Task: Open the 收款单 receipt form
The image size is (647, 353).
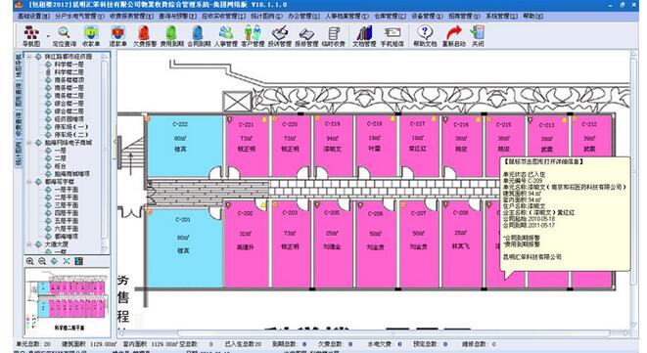Action: click(91, 36)
